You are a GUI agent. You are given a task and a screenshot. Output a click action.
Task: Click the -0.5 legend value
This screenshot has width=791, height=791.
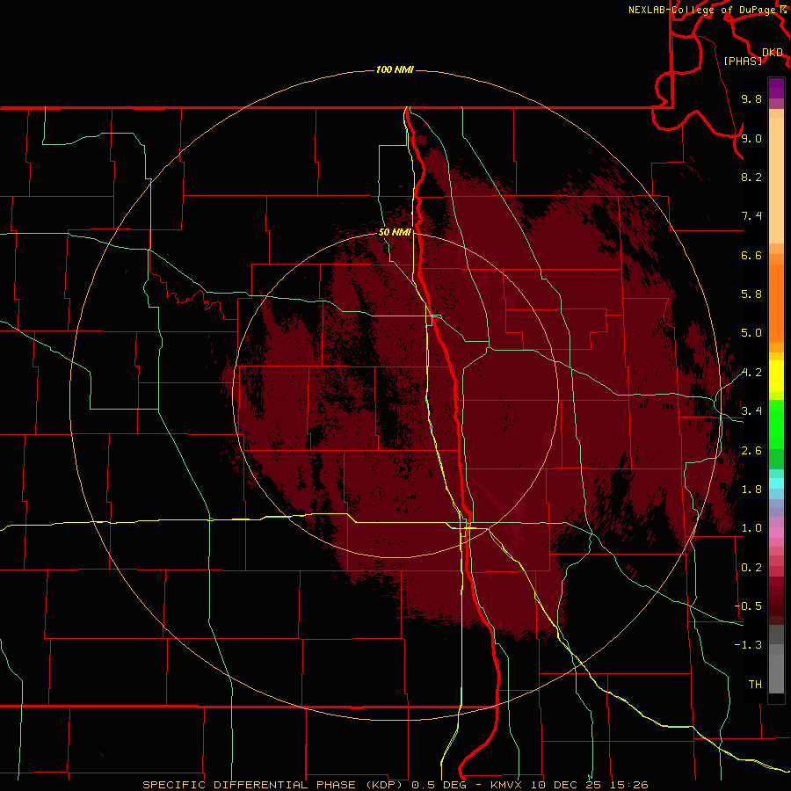pos(748,606)
